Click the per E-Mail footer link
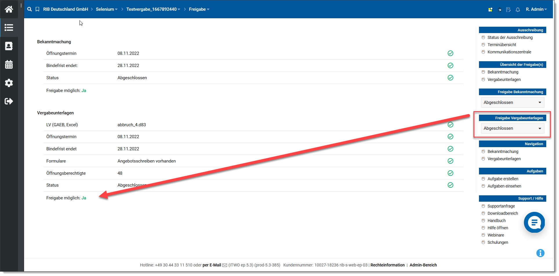Viewport: 559px width, 276px height. coord(212,265)
